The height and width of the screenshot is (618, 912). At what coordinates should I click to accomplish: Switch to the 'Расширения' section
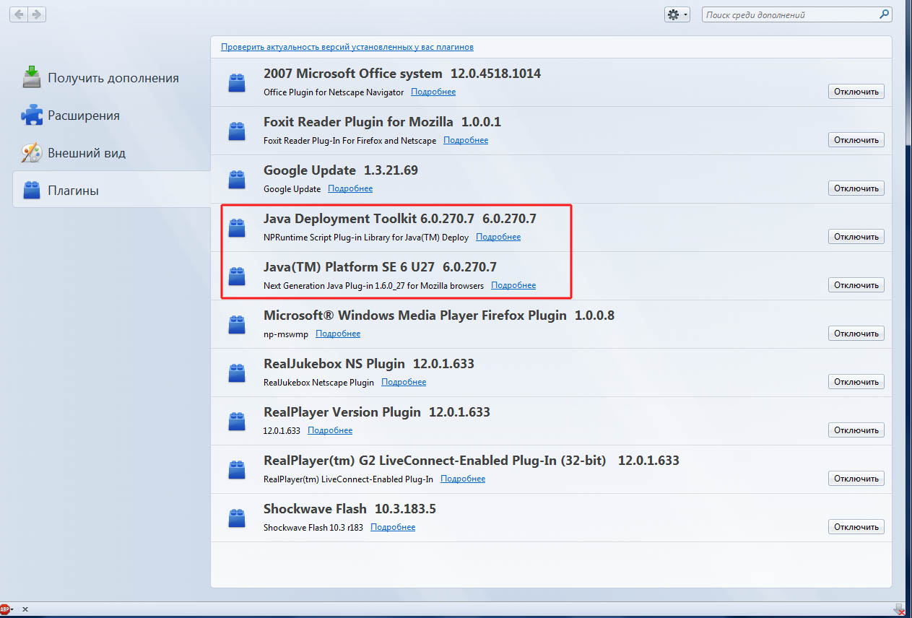pos(112,116)
